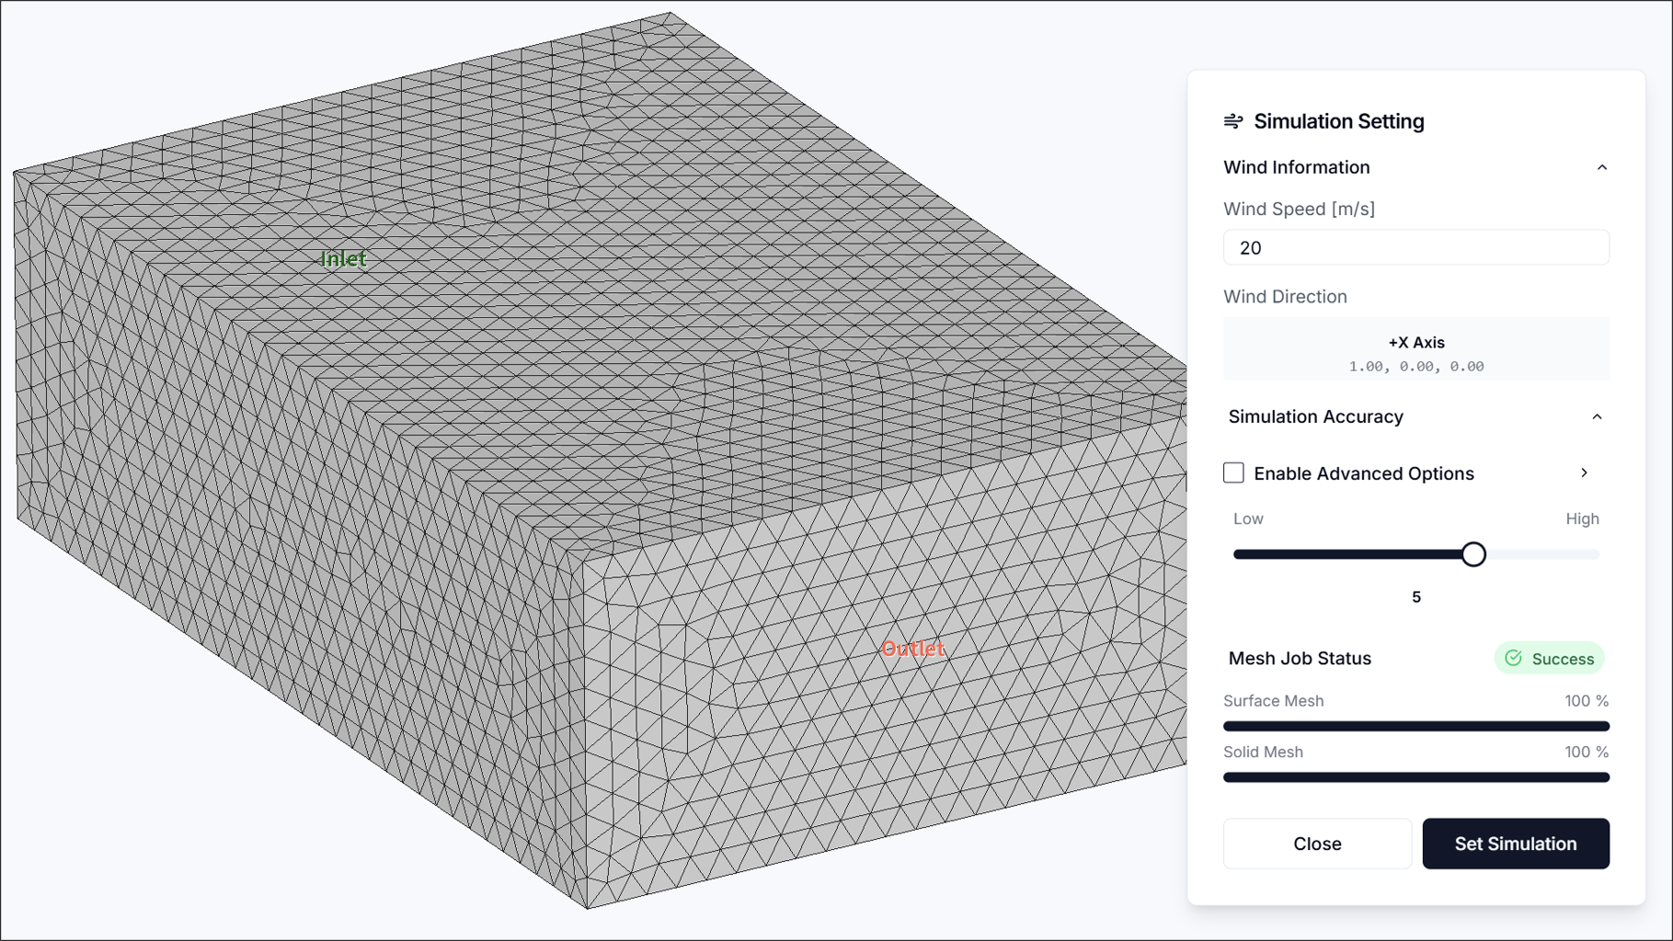
Task: Click the Surface Mesh progress bar
Action: pos(1415,725)
